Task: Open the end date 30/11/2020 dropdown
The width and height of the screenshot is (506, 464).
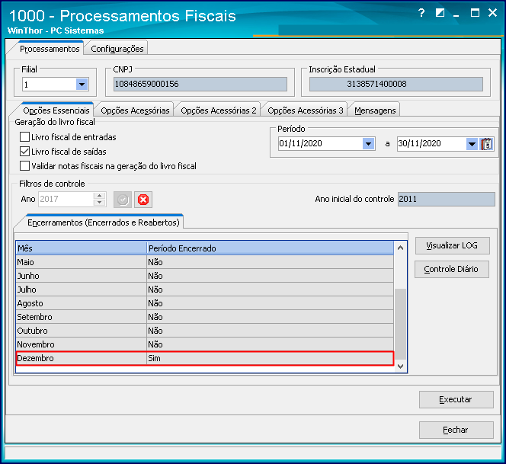Action: coord(472,144)
